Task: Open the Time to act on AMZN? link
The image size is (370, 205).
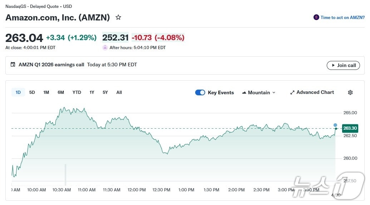Action: pyautogui.click(x=342, y=17)
